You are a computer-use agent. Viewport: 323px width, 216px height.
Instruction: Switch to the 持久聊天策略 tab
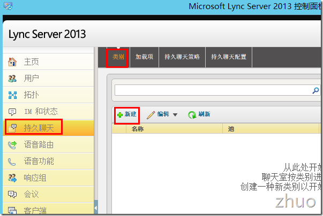click(182, 57)
